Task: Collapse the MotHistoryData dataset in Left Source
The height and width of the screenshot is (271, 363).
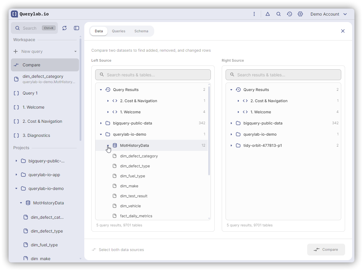Action: tap(108, 145)
